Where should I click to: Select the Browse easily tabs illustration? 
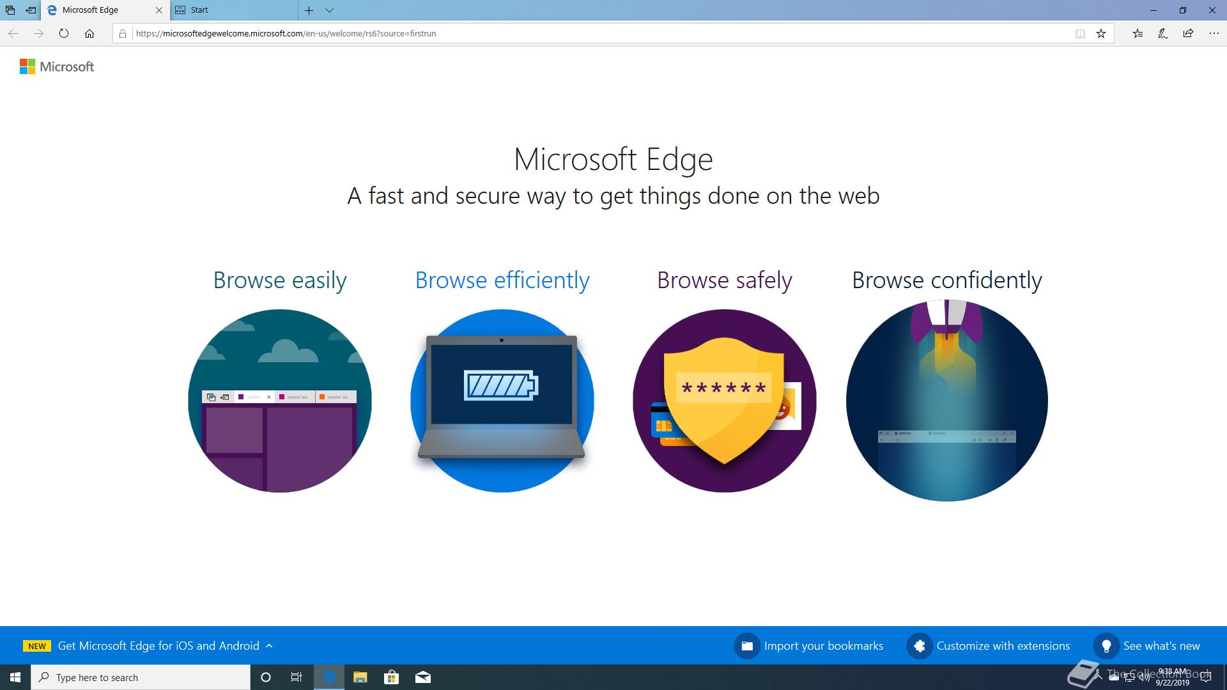click(280, 401)
